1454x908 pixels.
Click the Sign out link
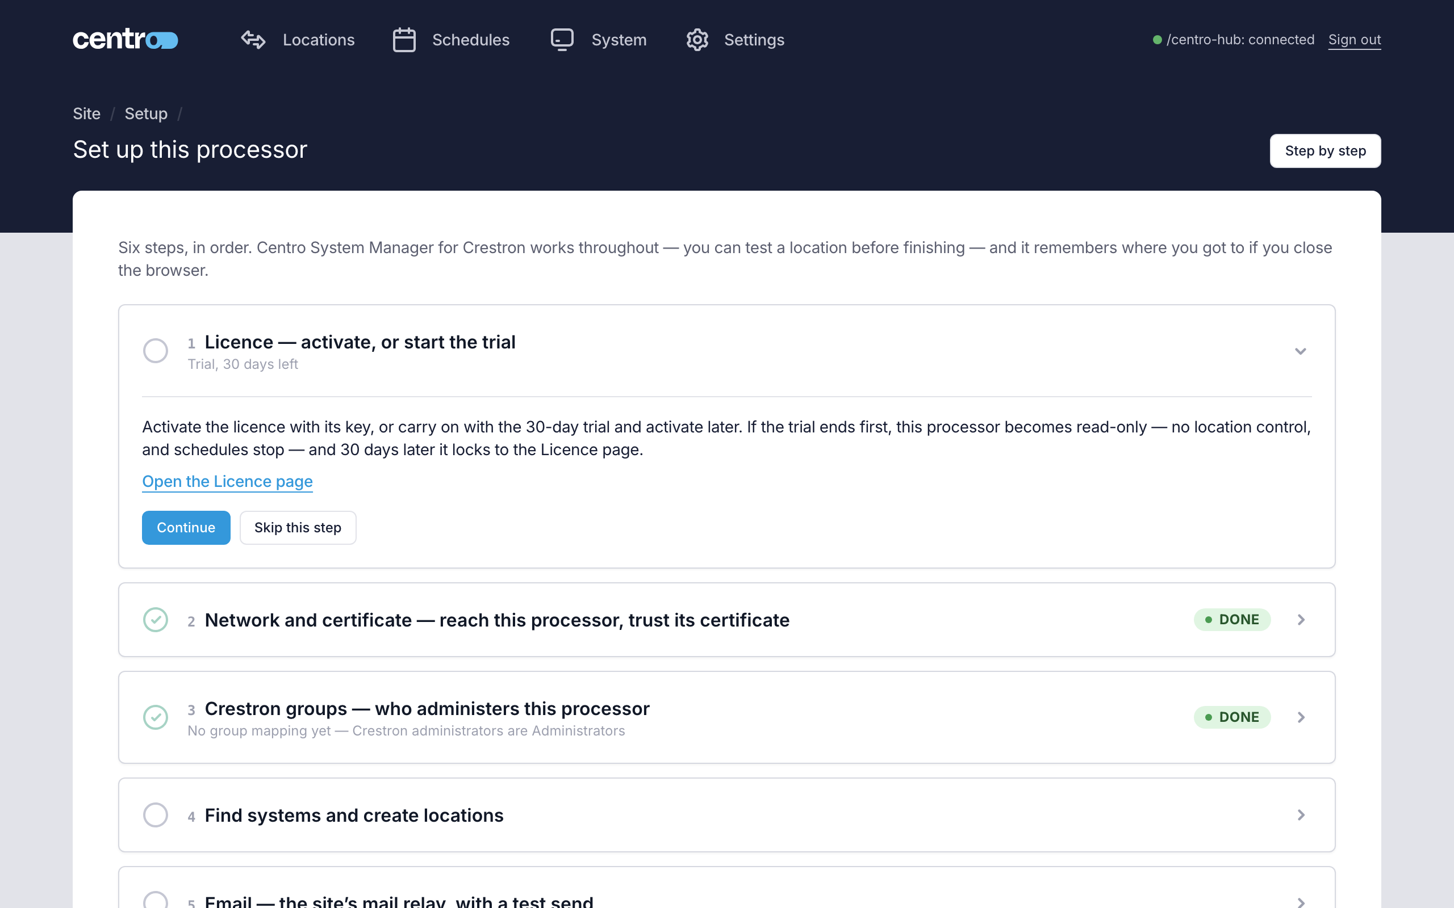[x=1354, y=40]
